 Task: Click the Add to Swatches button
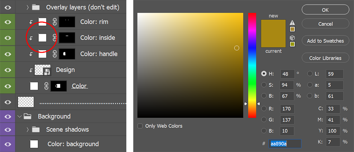tap(325, 41)
